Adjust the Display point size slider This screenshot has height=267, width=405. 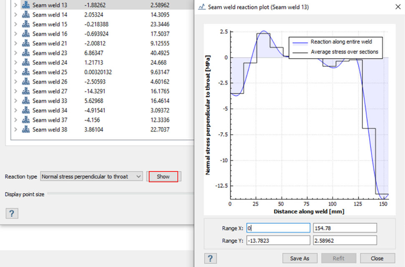pyautogui.click(x=121, y=194)
